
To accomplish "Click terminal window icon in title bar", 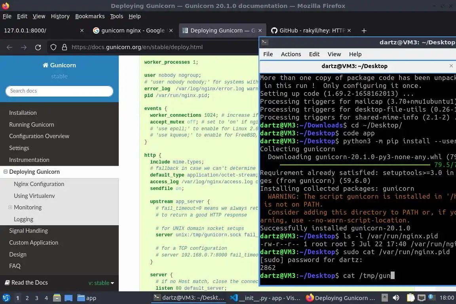I will [x=264, y=42].
